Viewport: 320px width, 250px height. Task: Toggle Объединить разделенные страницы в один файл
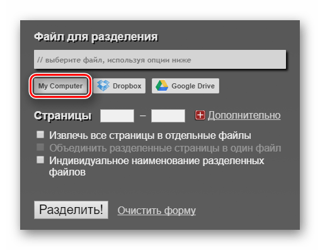click(40, 147)
